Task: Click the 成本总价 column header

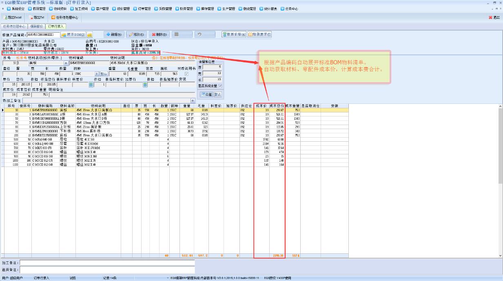Action: (x=277, y=106)
